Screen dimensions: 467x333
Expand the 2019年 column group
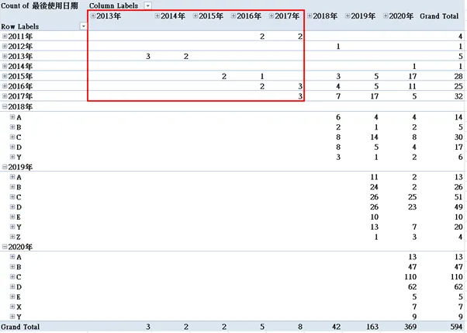348,16
